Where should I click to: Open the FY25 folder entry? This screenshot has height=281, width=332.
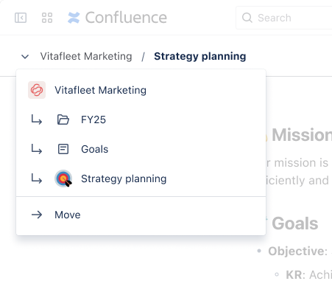click(x=141, y=119)
